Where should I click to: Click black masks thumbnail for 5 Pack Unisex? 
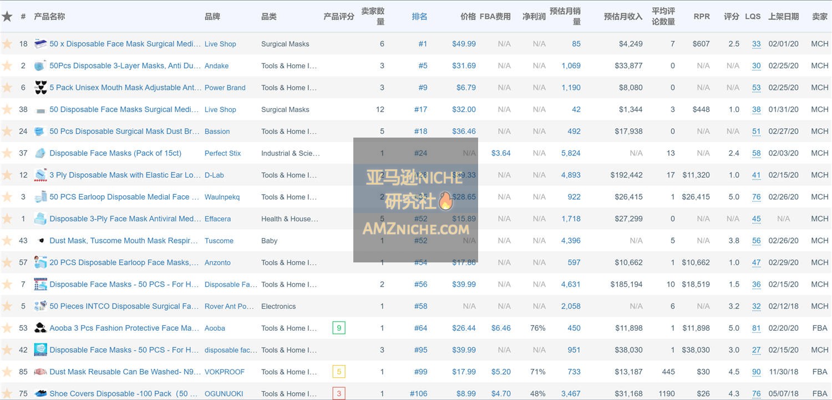pyautogui.click(x=40, y=88)
